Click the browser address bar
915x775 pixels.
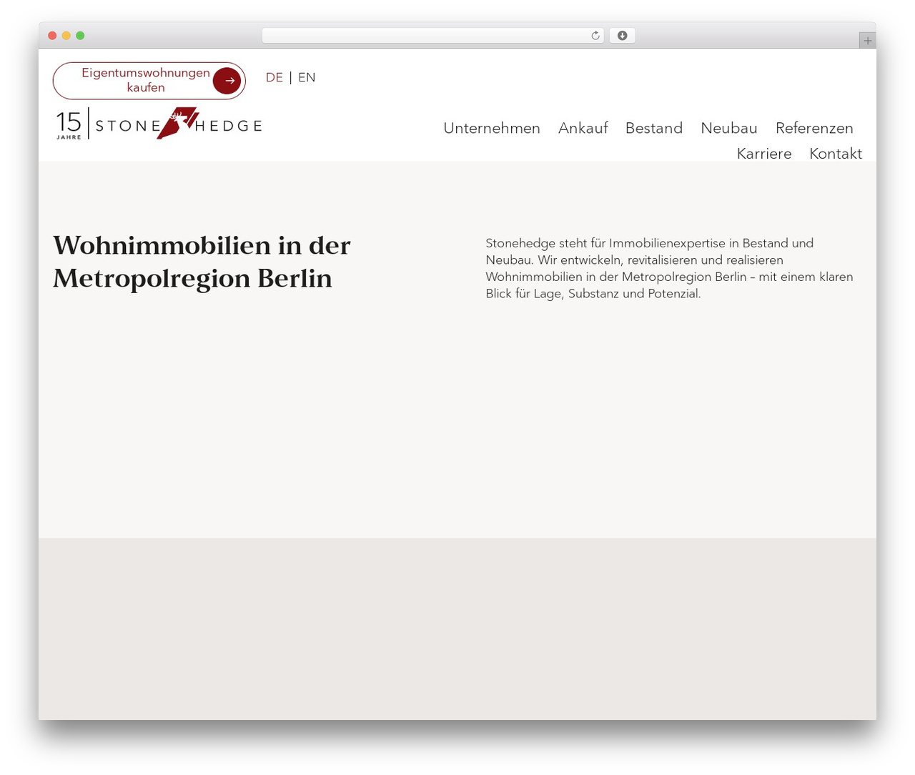(x=432, y=36)
